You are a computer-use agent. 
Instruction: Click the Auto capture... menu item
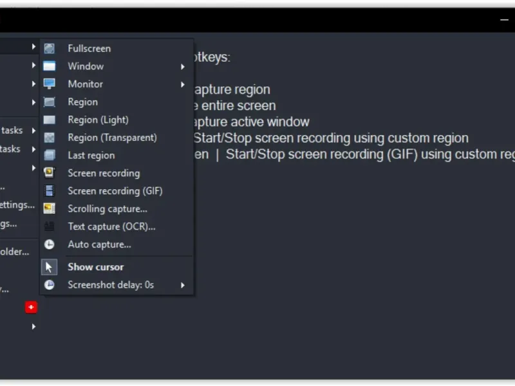point(99,244)
